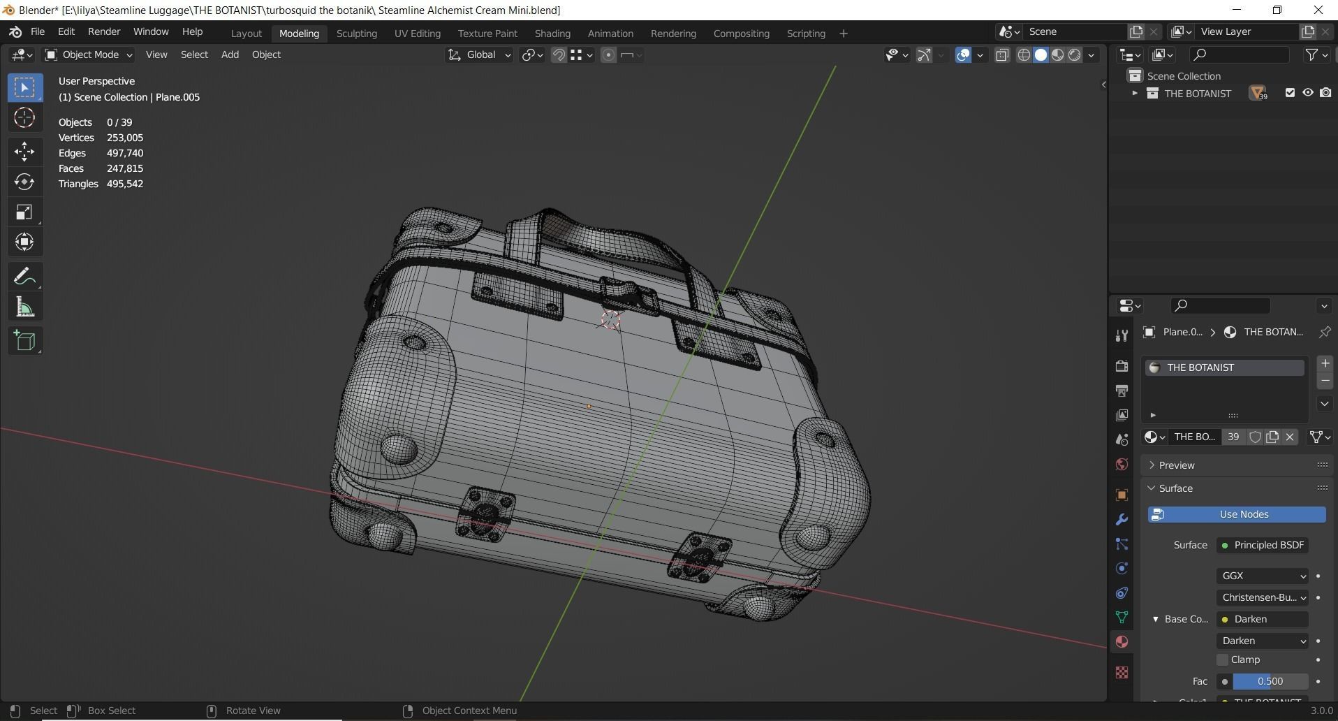The height and width of the screenshot is (721, 1338).
Task: Open the Scene properties tab
Action: (1122, 439)
